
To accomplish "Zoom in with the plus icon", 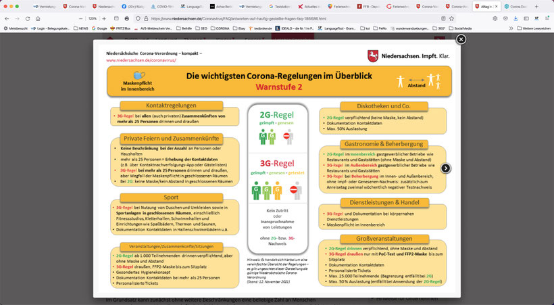I will tap(104, 18).
